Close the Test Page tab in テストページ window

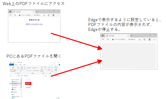[34, 12]
